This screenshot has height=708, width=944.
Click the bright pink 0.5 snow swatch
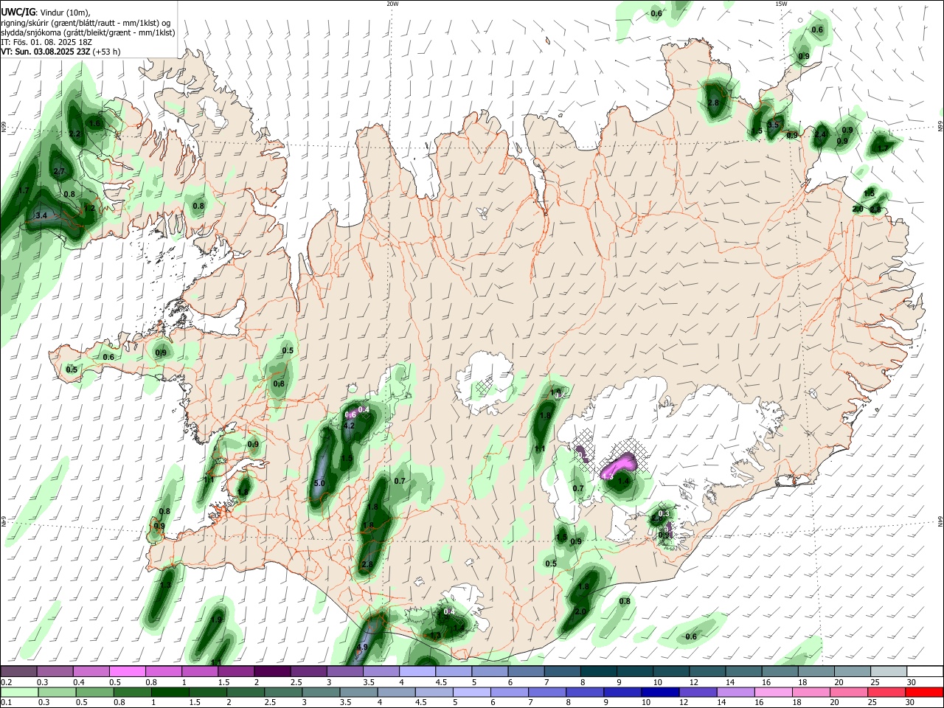tap(128, 671)
